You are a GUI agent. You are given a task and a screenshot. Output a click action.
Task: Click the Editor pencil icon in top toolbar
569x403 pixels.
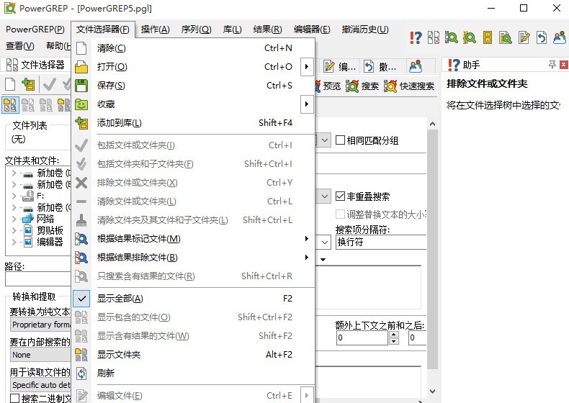click(524, 37)
